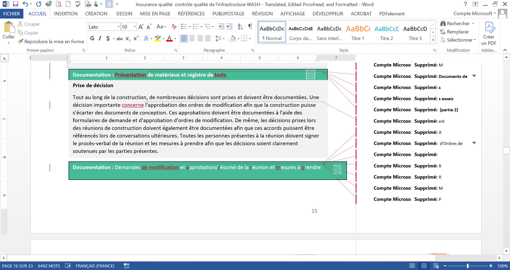The image size is (510, 270).
Task: Align paragraph to the right
Action: coord(200,38)
